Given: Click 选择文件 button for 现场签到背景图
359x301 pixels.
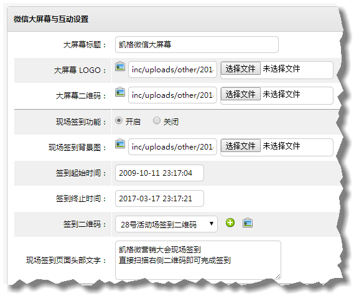Looking at the screenshot, I should click(240, 146).
